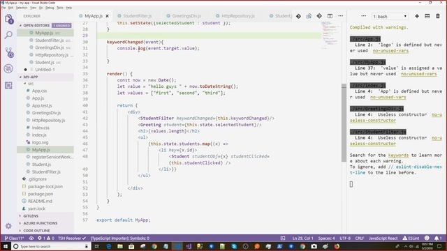Change language mode JavaScript React
447x251 pixels.
click(383, 238)
